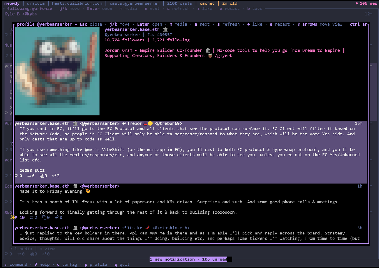The height and width of the screenshot is (268, 379).
Task: Click reply icon on Friday evening cast
Action: pyautogui.click(x=57, y=217)
